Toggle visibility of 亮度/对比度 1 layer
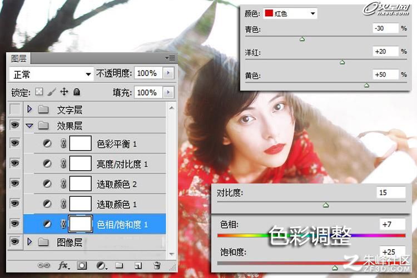 coord(14,163)
